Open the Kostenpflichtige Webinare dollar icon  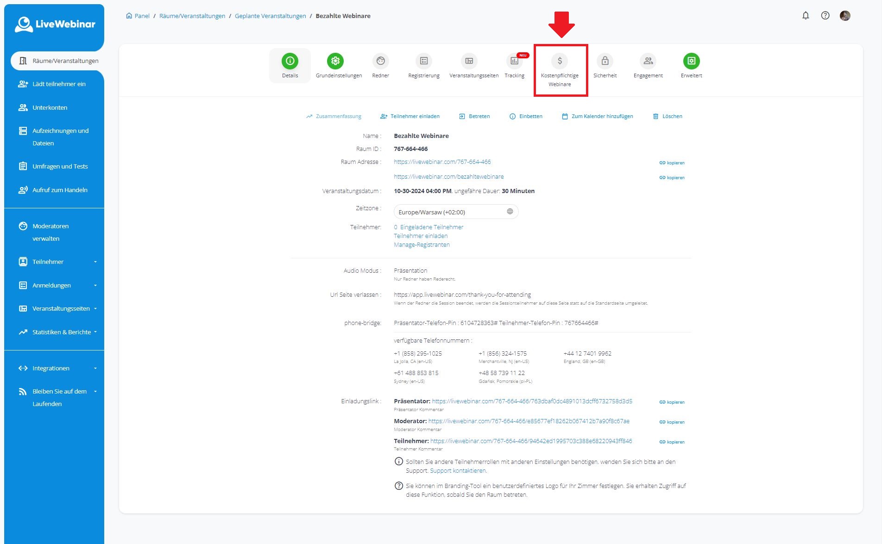[560, 61]
